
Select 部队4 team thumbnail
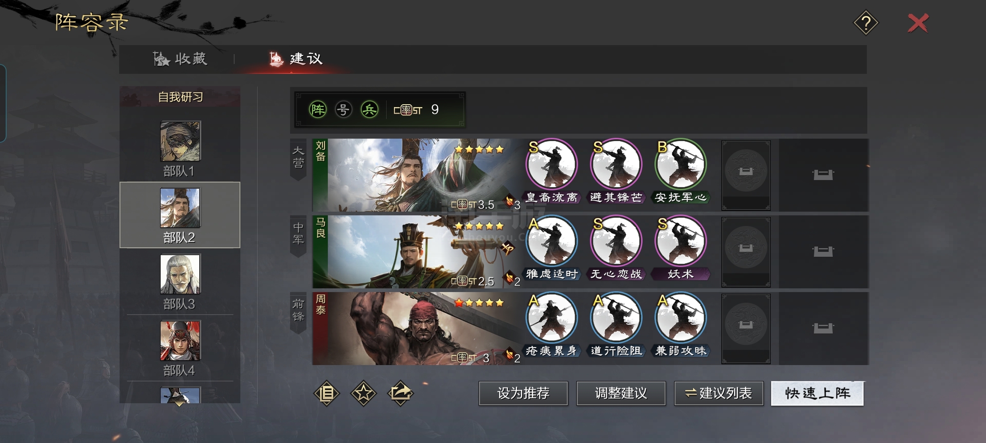coord(180,340)
